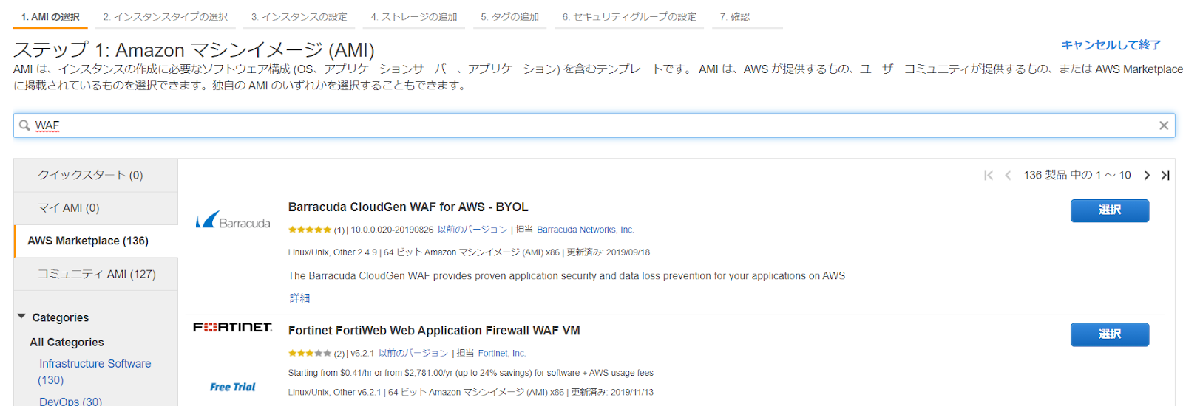Viewport: 1183px width, 406px height.
Task: Open Barracuda Networks, Inc. vendor link
Action: coord(585,230)
